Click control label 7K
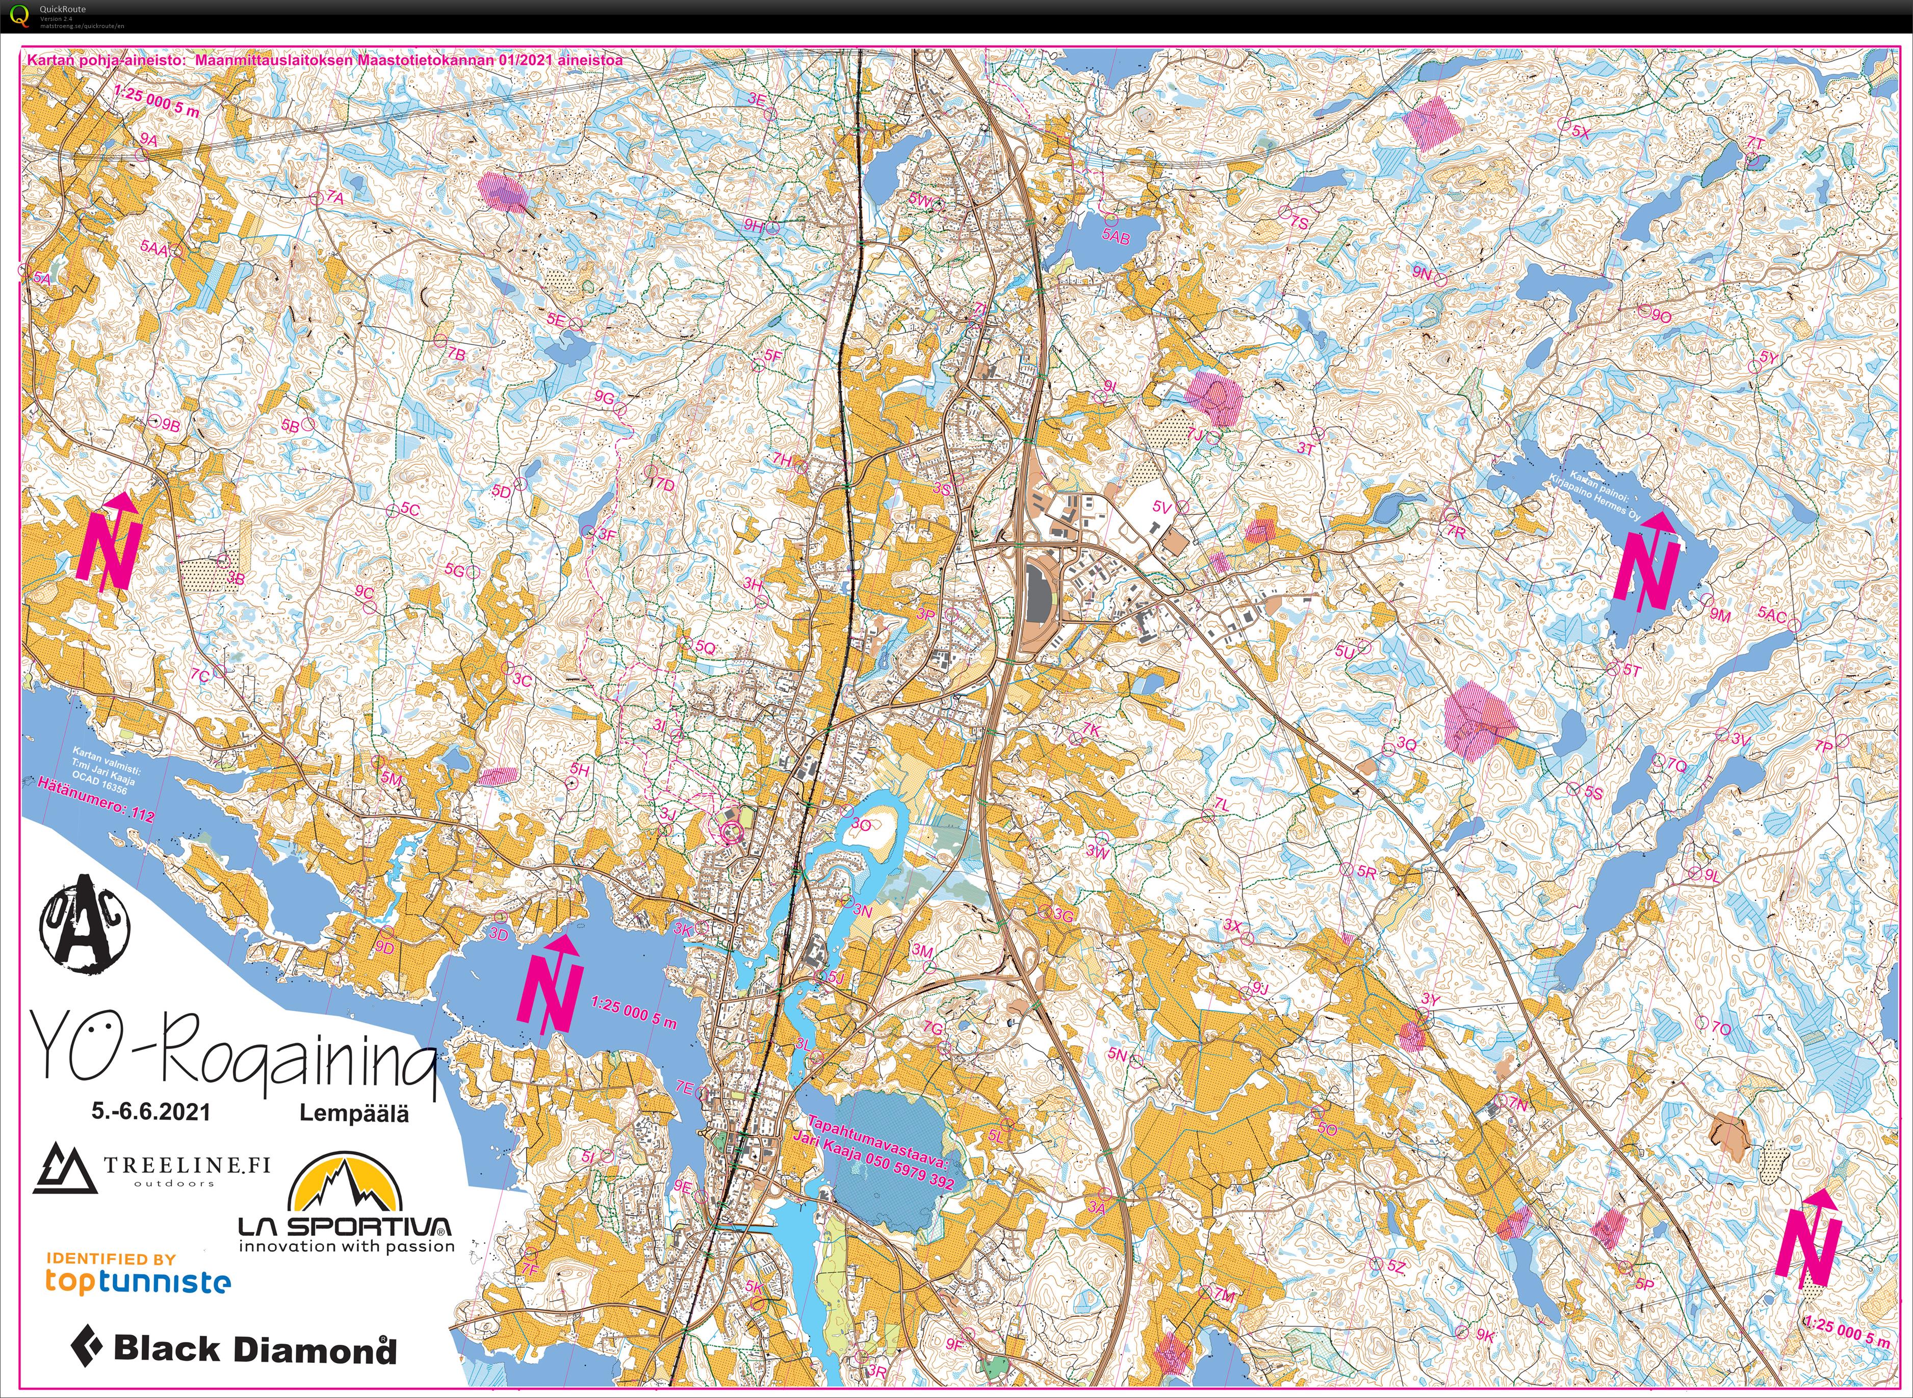The height and width of the screenshot is (1398, 1913). [1092, 729]
